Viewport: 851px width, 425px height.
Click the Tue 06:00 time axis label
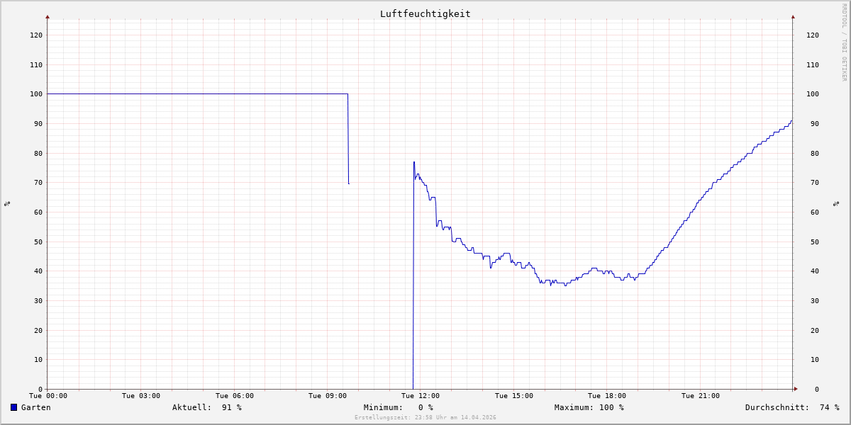[235, 396]
